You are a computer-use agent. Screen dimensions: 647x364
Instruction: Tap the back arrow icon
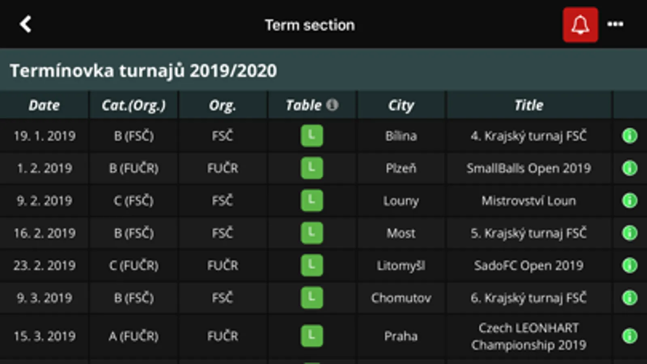[x=25, y=24]
